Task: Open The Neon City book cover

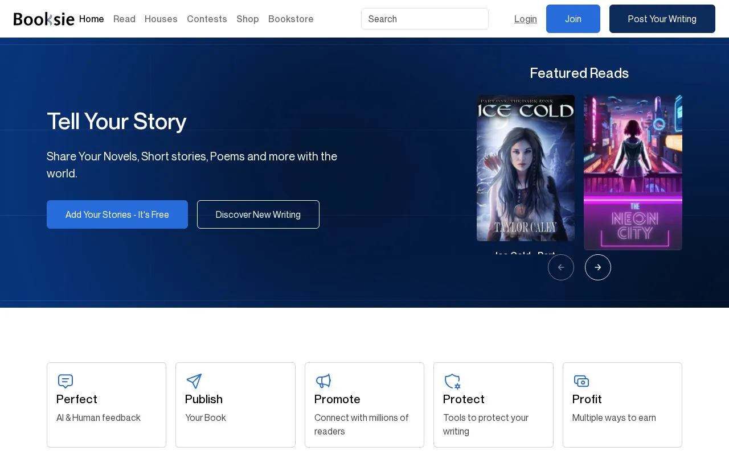Action: 633,172
